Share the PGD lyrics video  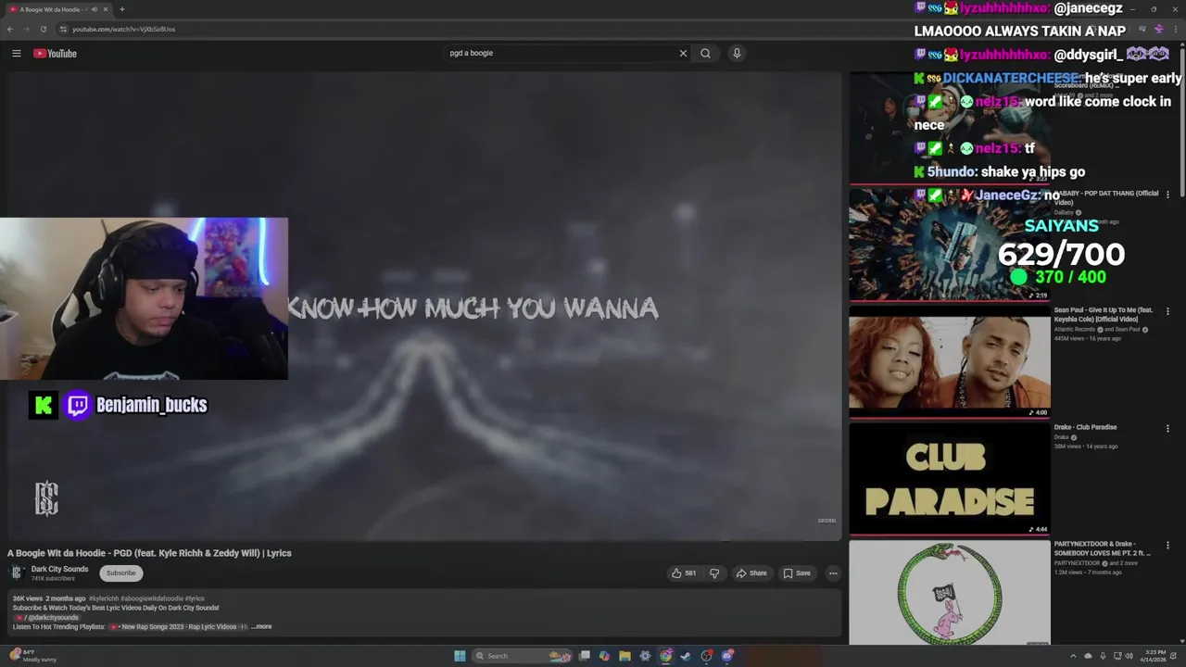(751, 573)
